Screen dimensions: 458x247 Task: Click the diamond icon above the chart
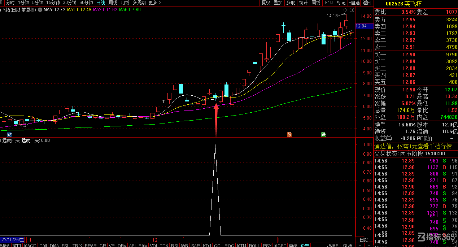click(346, 10)
